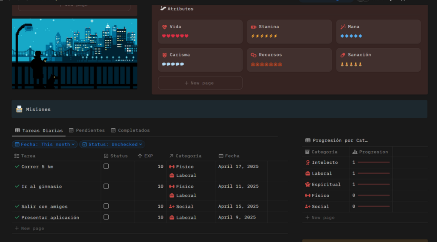This screenshot has height=242, width=437.
Task: Click the battery icon beside Stamina
Action: click(254, 27)
